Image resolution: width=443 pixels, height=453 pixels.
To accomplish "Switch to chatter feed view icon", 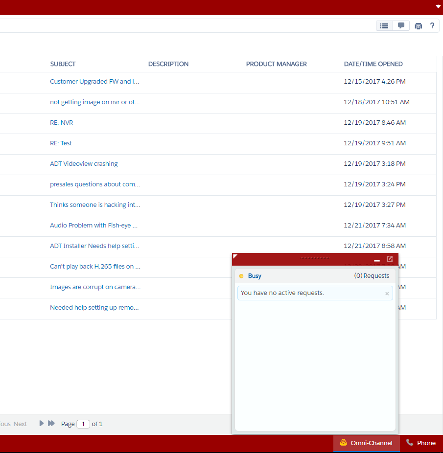I will coord(401,26).
